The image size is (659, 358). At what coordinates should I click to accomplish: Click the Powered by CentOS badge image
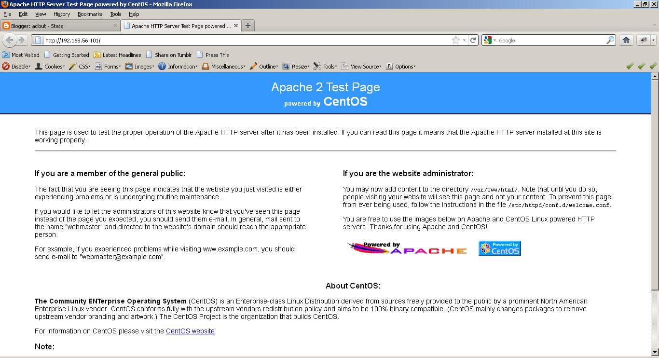point(499,248)
